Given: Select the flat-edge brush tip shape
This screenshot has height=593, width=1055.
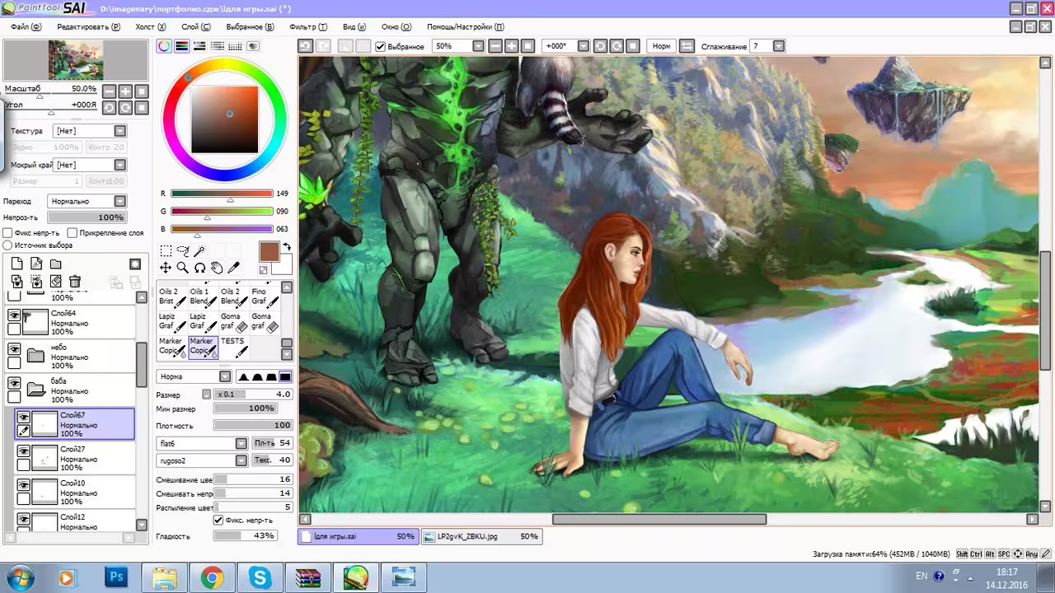Looking at the screenshot, I should click(285, 376).
